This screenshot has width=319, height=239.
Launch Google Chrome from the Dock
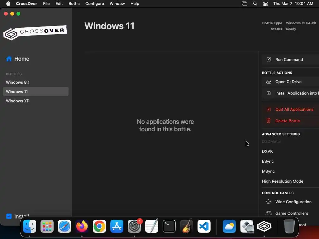[99, 226]
